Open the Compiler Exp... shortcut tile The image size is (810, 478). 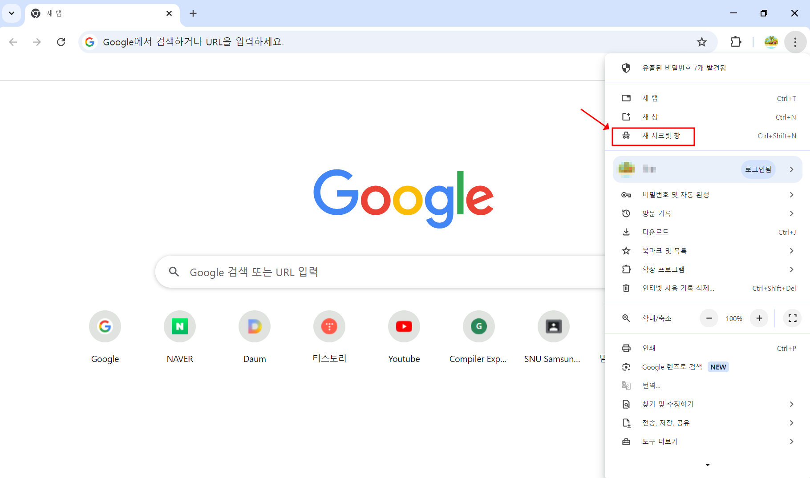479,337
